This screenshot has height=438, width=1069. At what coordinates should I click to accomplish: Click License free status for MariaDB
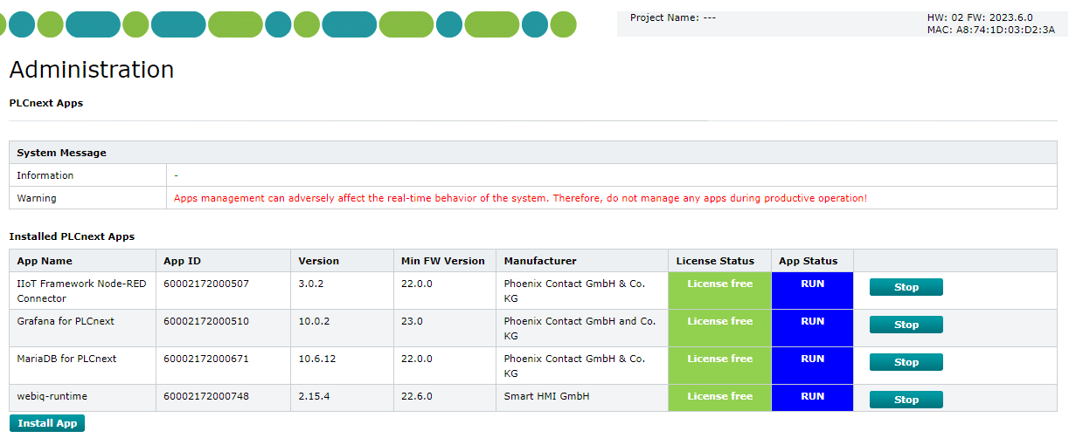coord(719,366)
